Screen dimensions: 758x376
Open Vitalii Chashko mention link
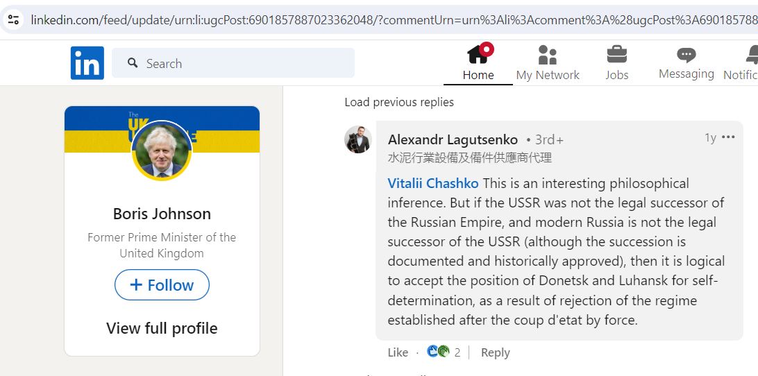(x=433, y=184)
